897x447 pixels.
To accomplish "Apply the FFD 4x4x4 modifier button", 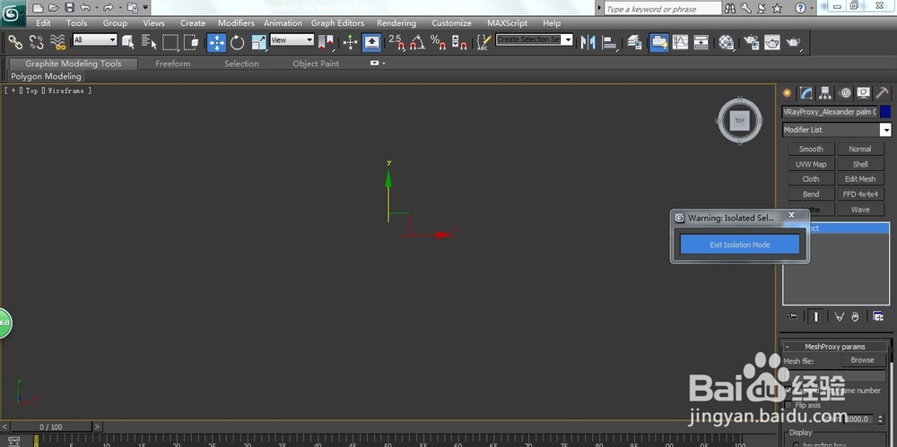I will coord(860,194).
